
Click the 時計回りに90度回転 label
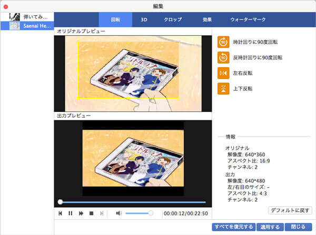[x=255, y=42]
